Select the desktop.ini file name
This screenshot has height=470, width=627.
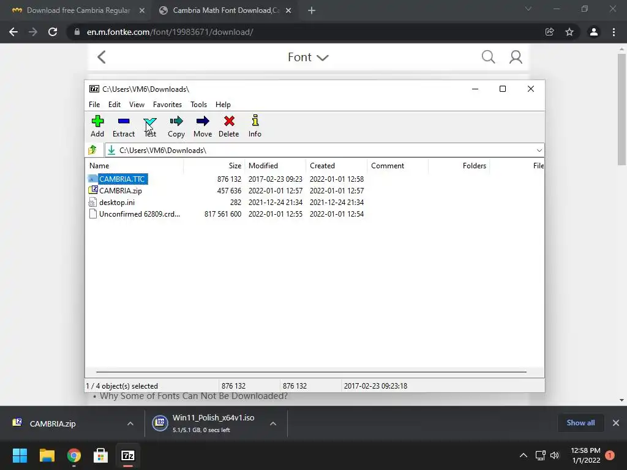(x=117, y=202)
